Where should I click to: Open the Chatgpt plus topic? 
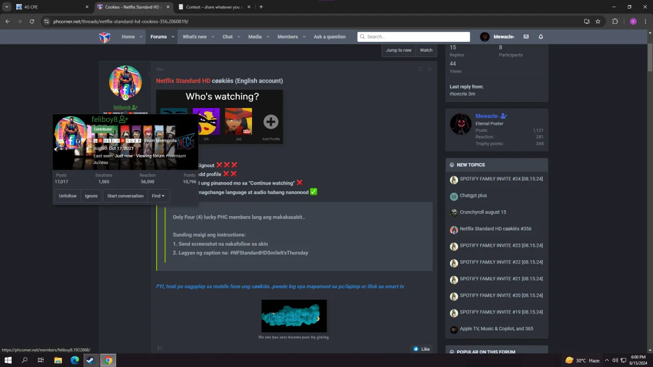coord(473,195)
